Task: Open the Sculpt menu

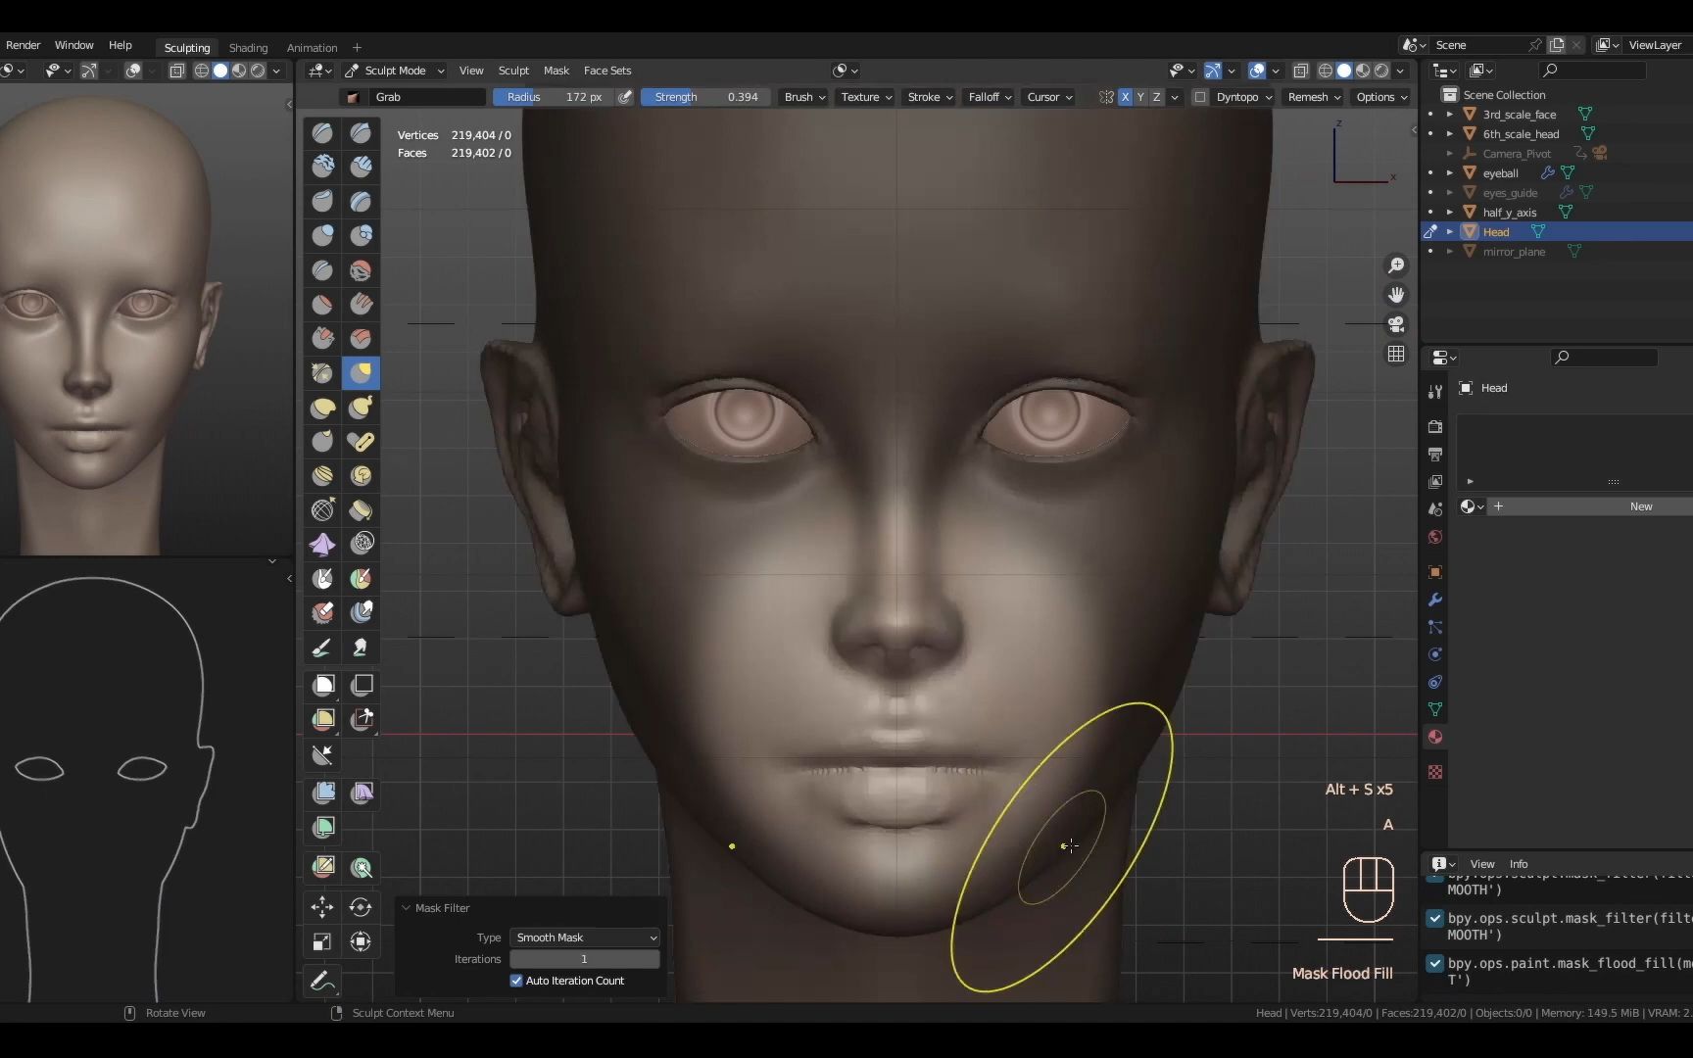Action: click(x=513, y=71)
